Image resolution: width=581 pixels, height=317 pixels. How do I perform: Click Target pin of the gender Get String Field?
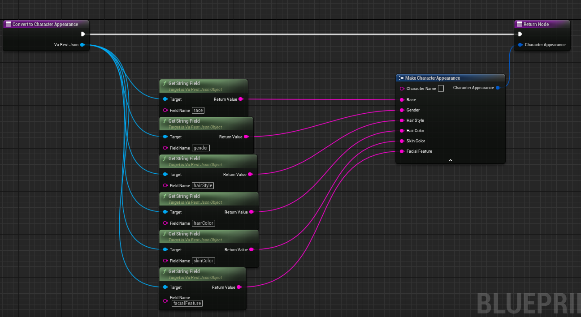tap(165, 137)
